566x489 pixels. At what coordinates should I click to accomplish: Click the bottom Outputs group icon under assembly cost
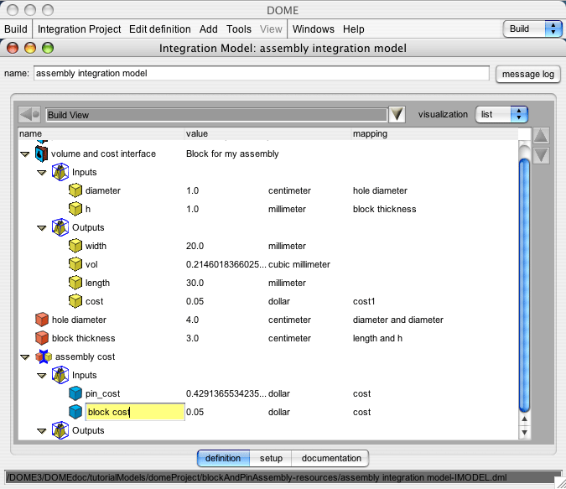tap(60, 430)
